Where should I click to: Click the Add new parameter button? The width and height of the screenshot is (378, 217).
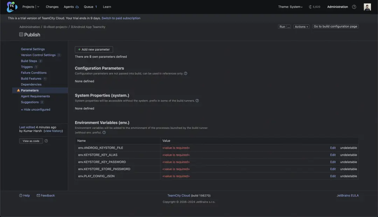point(94,50)
